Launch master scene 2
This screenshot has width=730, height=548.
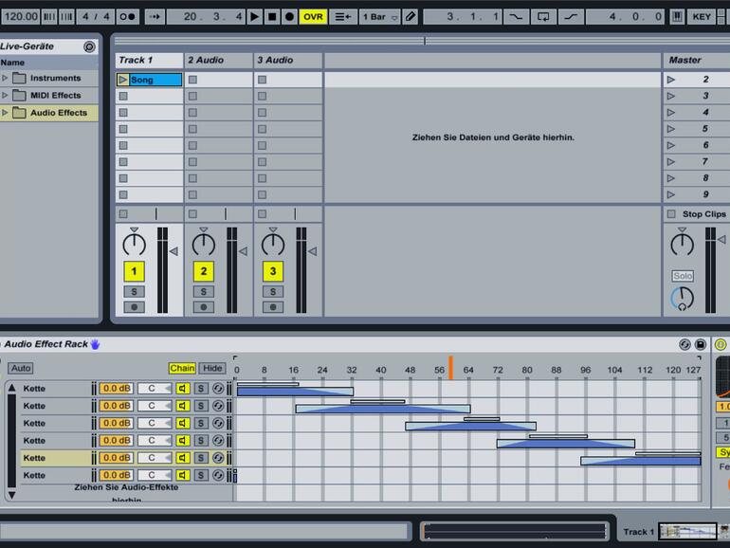pyautogui.click(x=671, y=80)
